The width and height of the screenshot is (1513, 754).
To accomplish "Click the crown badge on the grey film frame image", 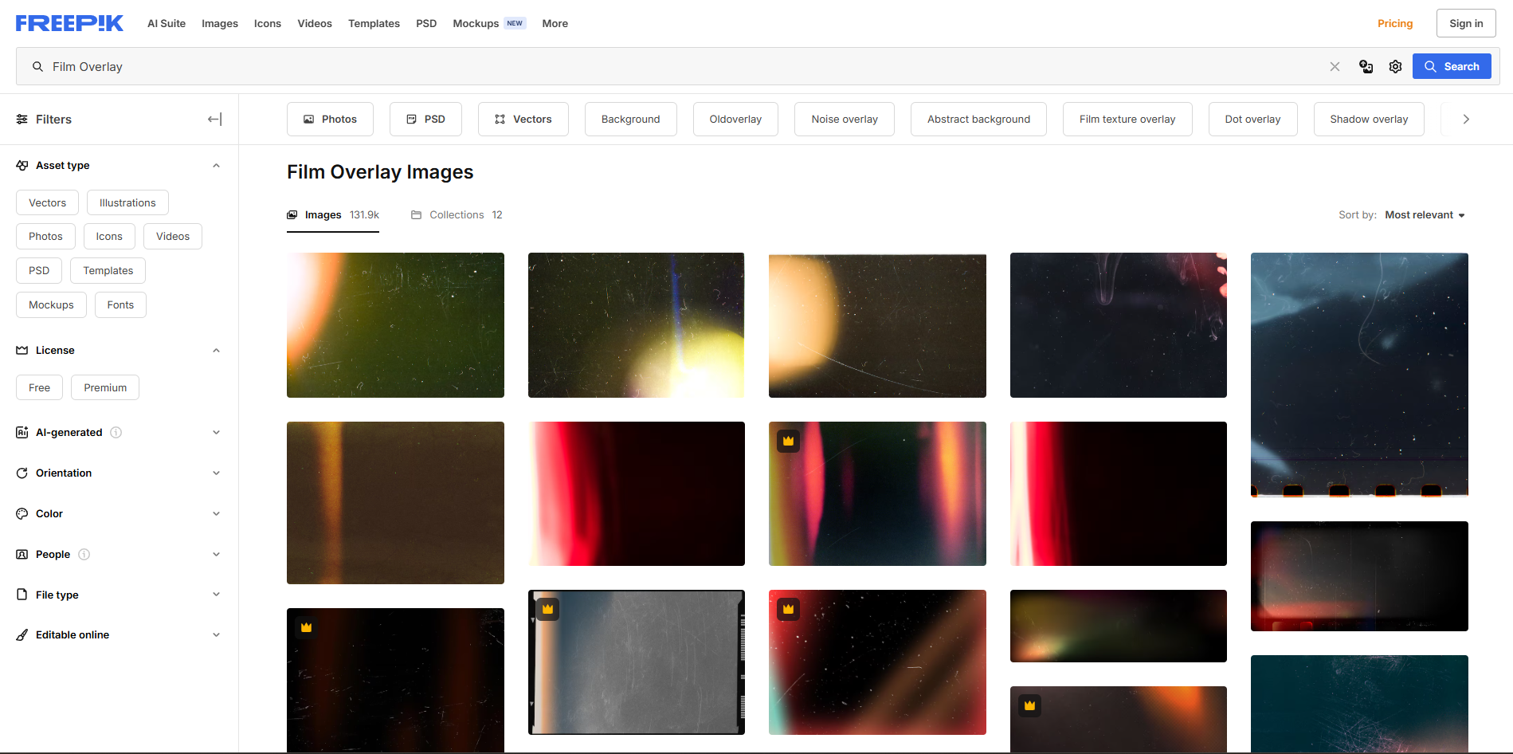I will point(547,609).
